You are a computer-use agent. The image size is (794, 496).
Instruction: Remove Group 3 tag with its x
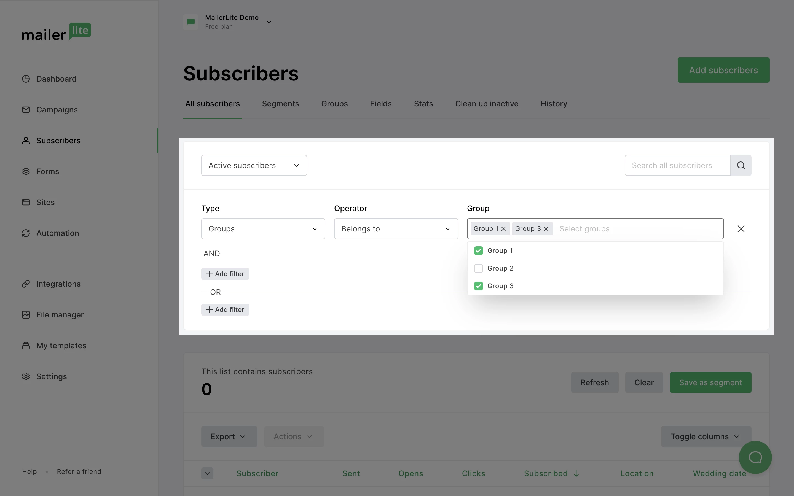click(x=546, y=229)
